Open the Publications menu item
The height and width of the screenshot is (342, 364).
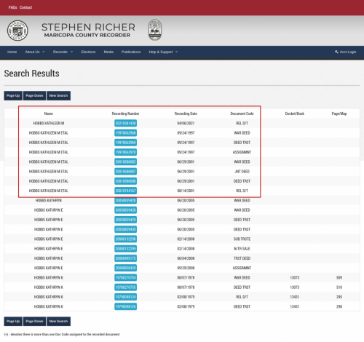pos(131,52)
